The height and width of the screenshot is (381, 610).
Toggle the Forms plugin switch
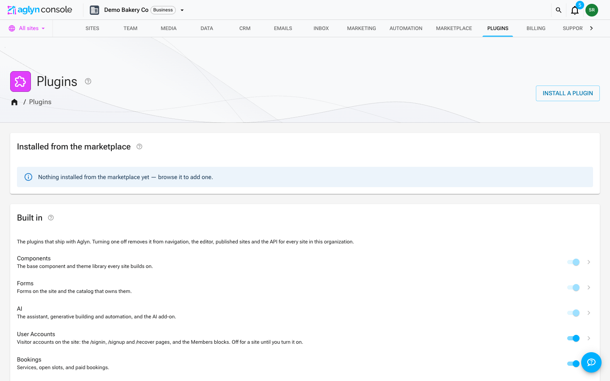(574, 287)
